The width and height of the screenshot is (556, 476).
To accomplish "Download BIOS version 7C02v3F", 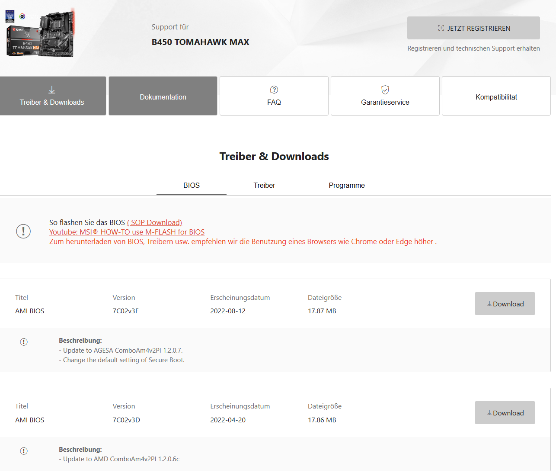I will point(505,304).
